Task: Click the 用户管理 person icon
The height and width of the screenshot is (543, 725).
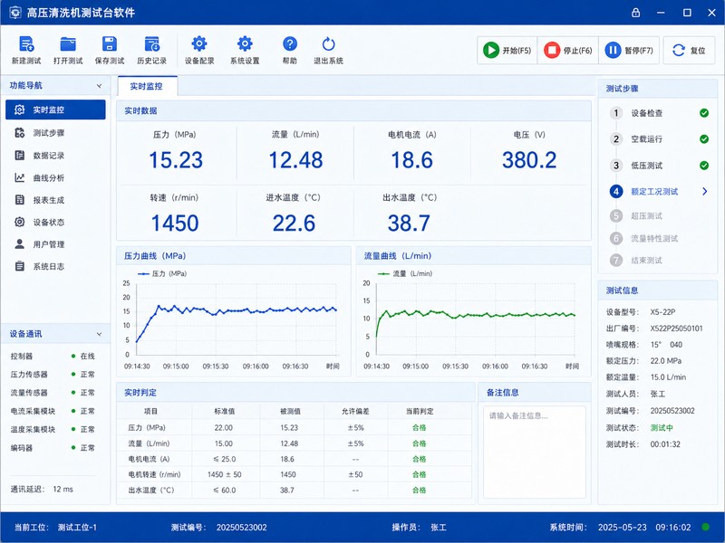Action: [19, 243]
